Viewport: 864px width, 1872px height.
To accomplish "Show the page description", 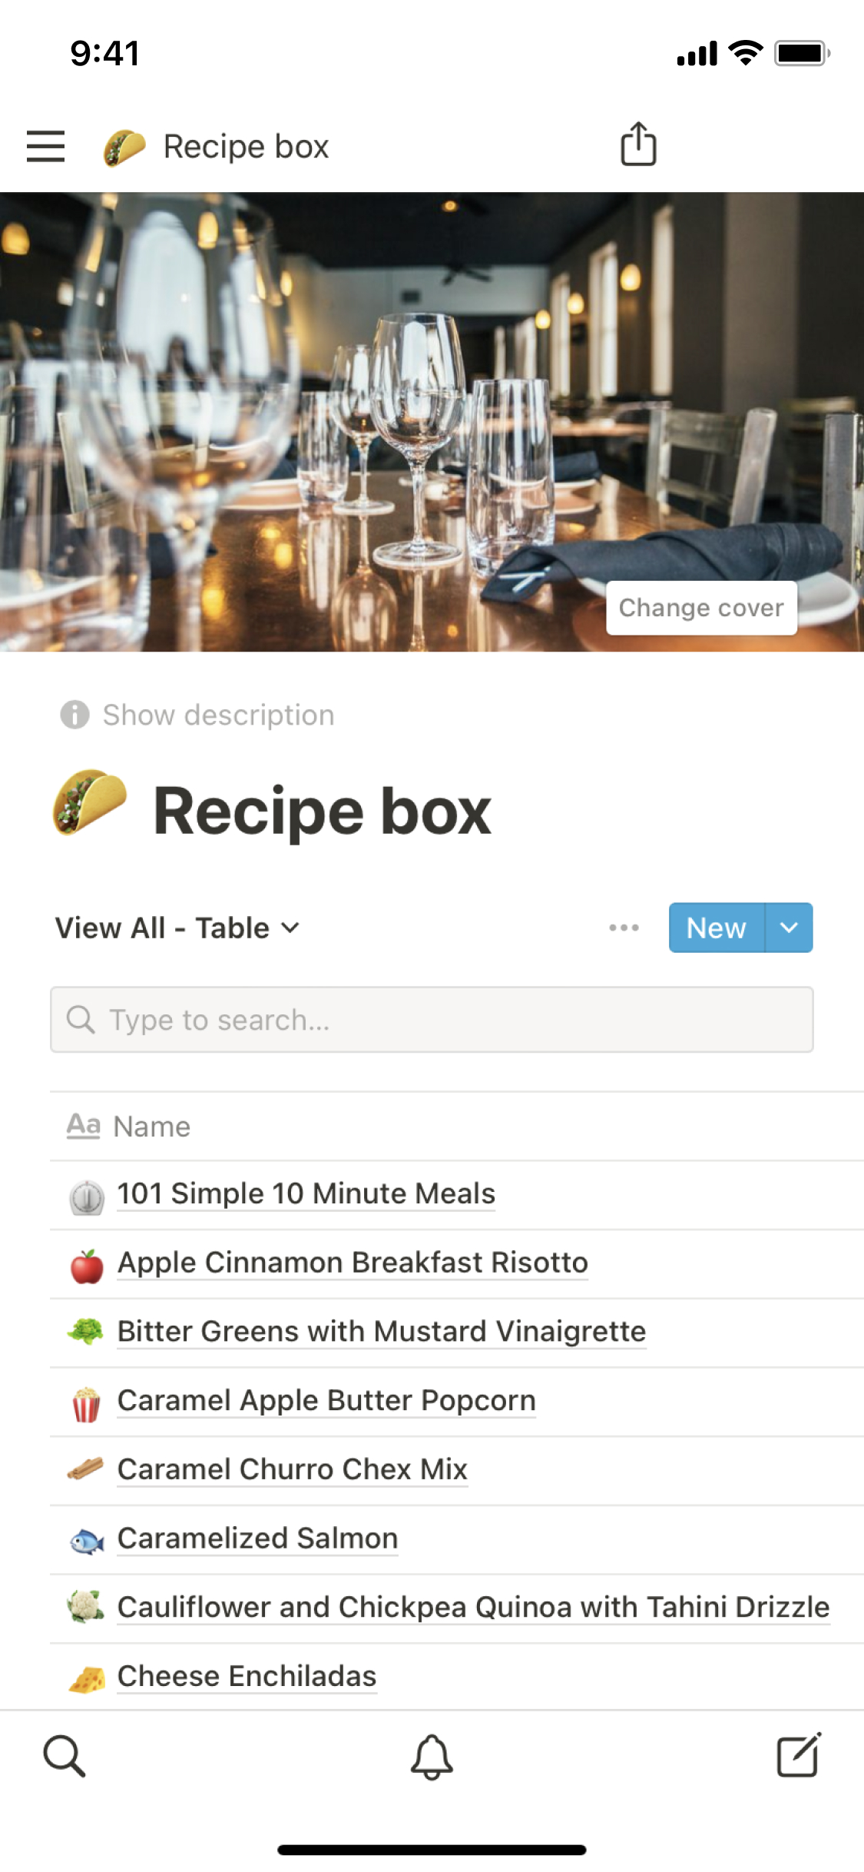I will click(x=217, y=715).
